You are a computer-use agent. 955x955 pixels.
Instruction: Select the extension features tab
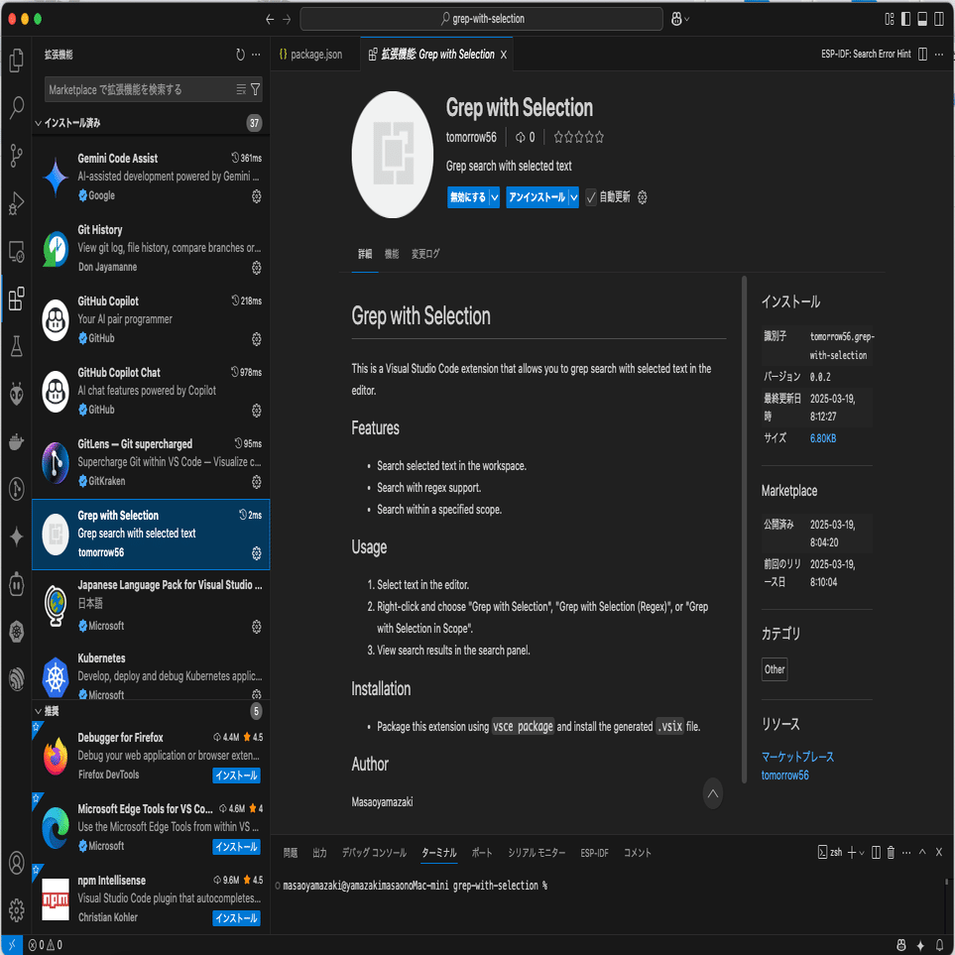click(x=392, y=254)
